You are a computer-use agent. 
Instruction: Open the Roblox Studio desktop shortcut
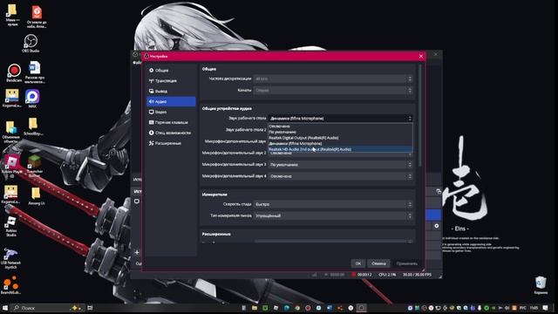pos(11,226)
